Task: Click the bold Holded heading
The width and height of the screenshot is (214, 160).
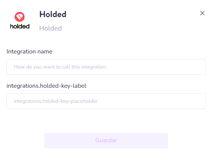Action: 53,14
